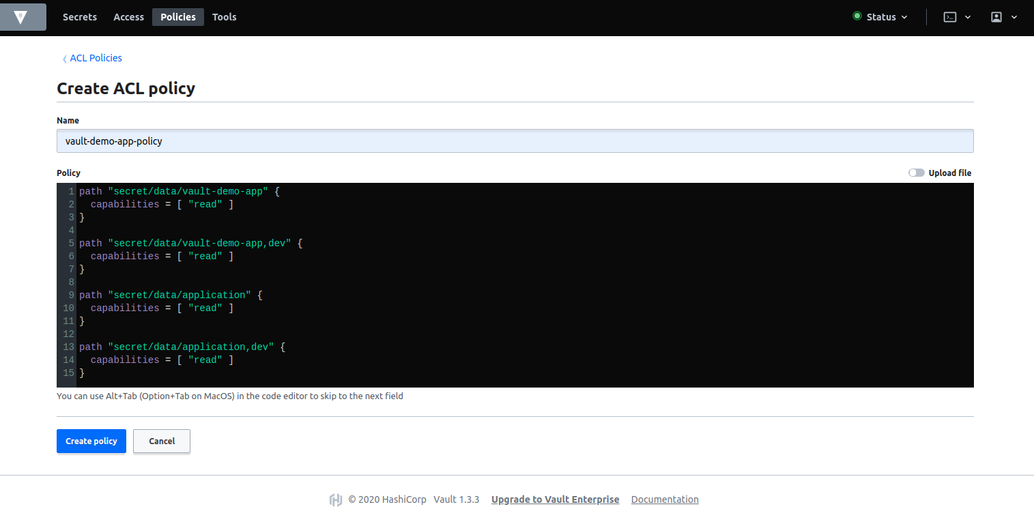1034x524 pixels.
Task: Click the Vault 1.3.3 version text
Action: click(457, 499)
